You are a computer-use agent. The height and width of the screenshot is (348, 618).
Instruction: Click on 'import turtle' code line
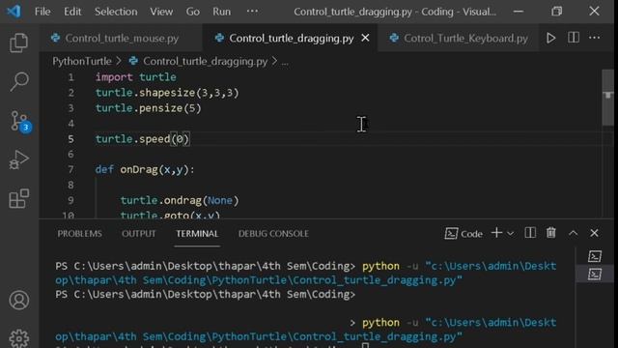point(135,77)
